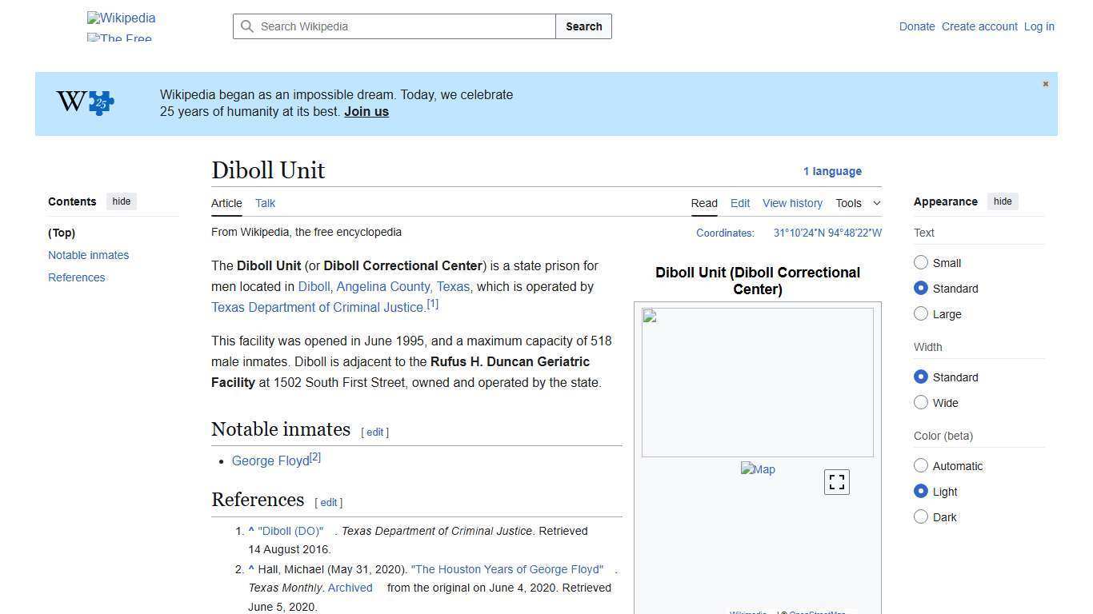The height and width of the screenshot is (614, 1093).
Task: Click the Join us banner link
Action: pos(366,111)
